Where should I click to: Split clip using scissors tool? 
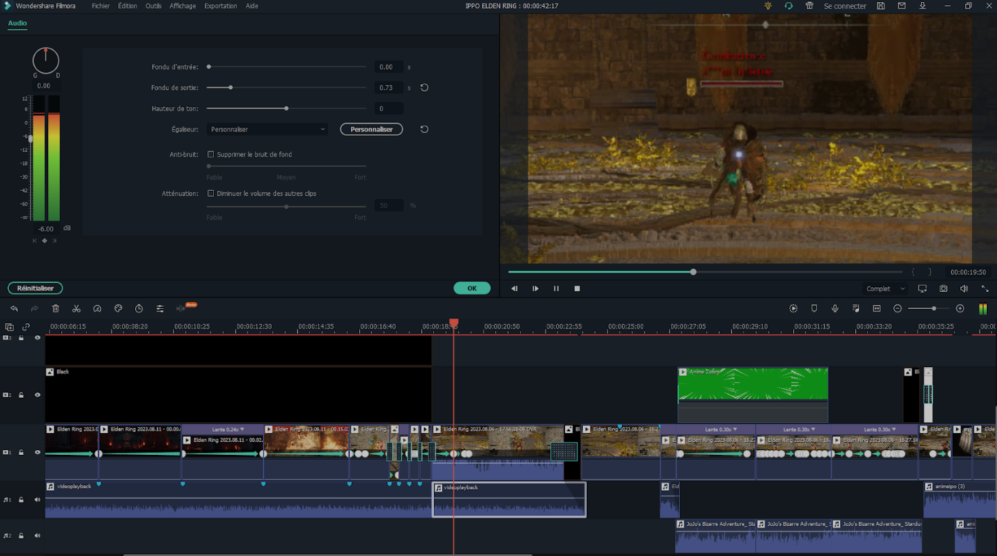coord(76,308)
